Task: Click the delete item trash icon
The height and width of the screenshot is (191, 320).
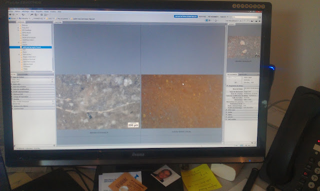Action: coord(259,21)
